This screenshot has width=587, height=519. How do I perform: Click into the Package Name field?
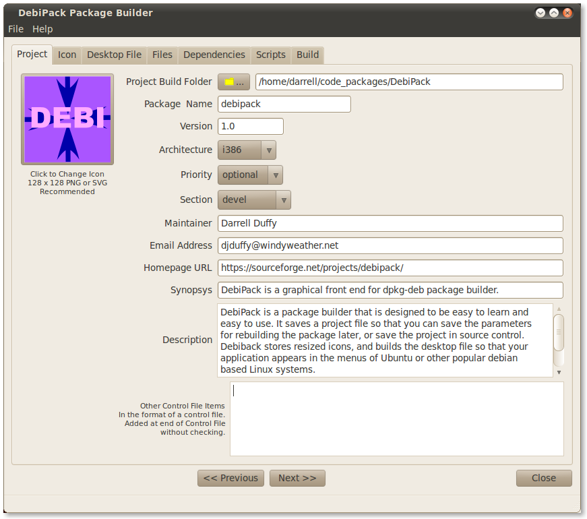point(284,104)
